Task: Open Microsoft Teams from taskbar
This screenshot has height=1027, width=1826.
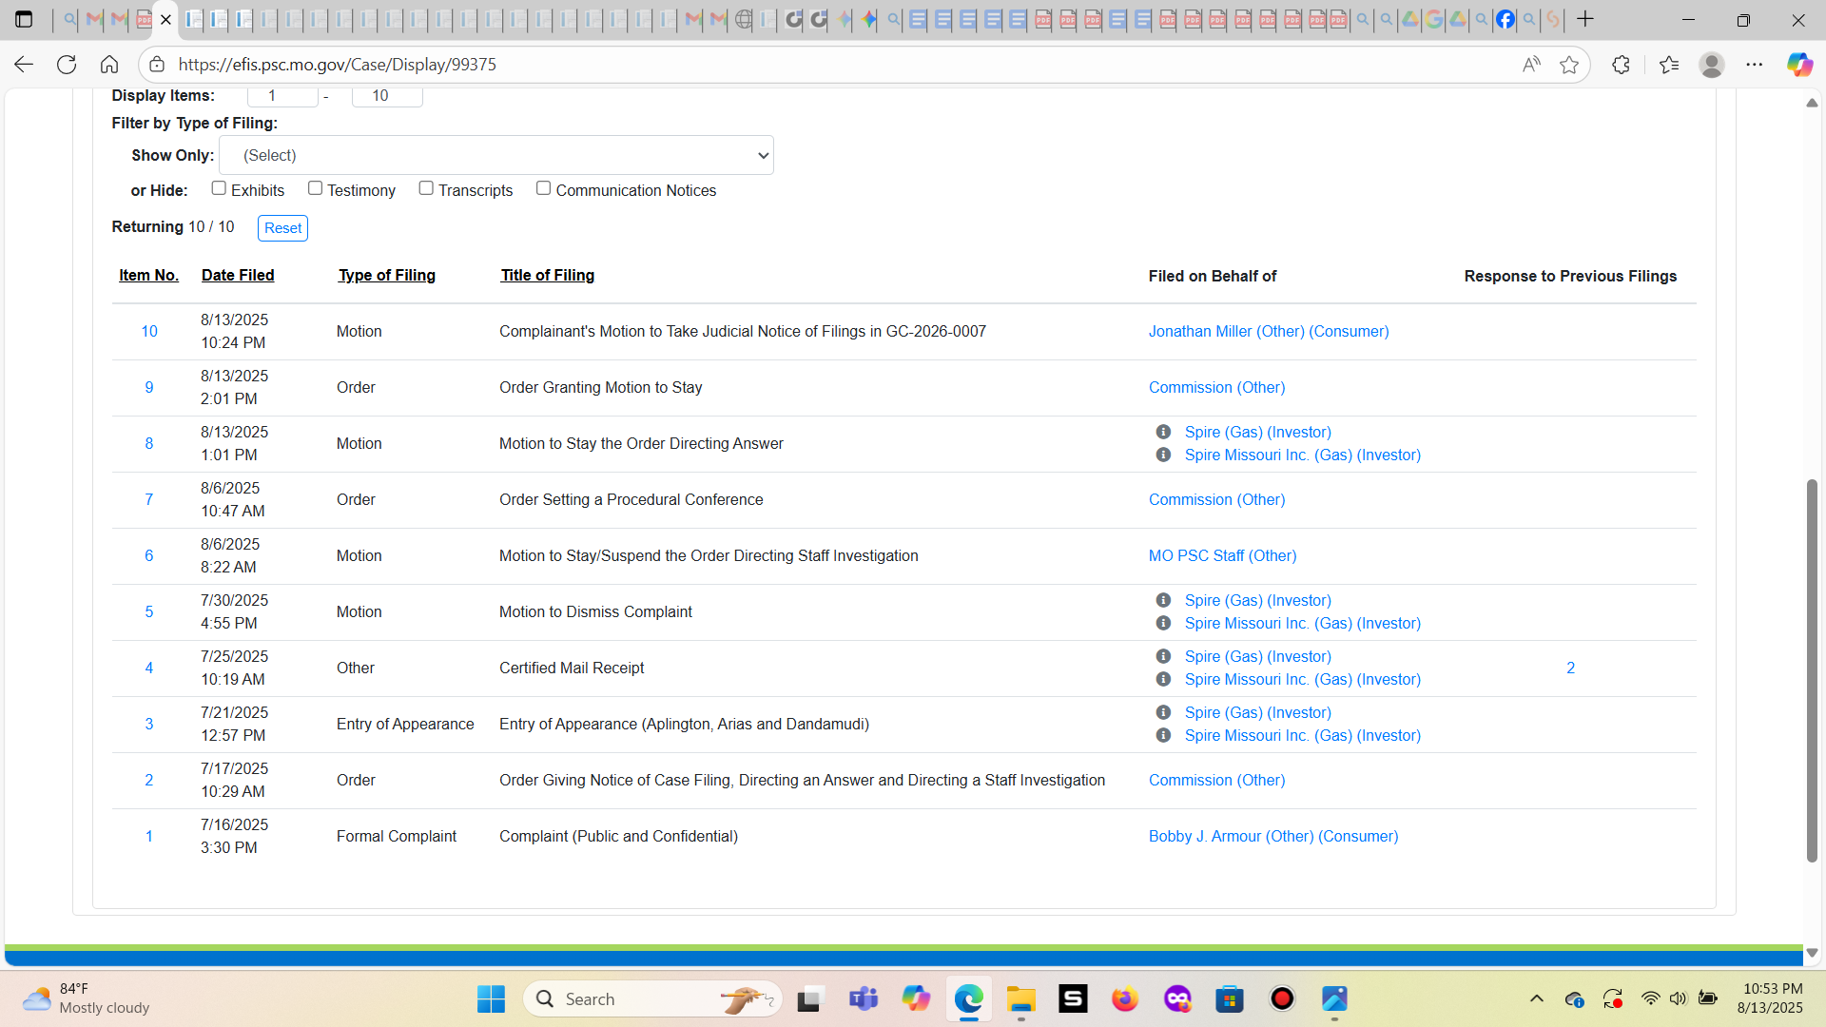Action: point(864,998)
